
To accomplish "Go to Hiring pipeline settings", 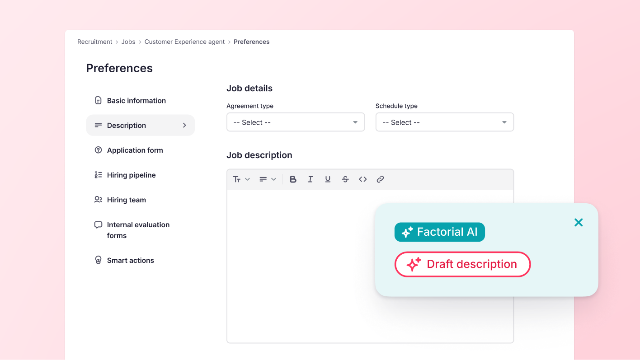I will click(131, 175).
